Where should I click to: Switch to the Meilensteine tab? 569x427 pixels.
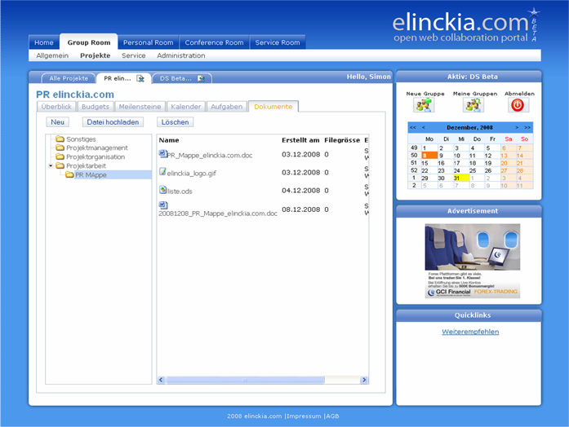click(x=139, y=107)
